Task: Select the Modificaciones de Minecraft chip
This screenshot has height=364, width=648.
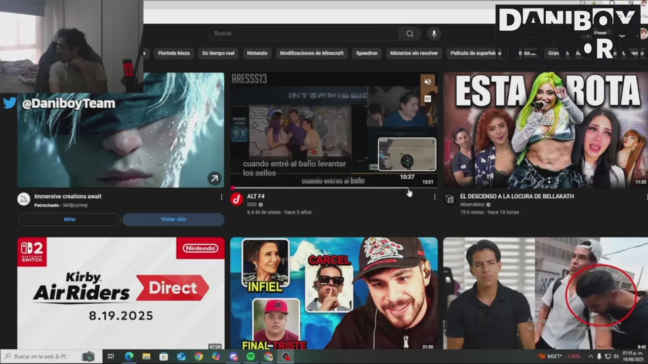Action: (x=311, y=53)
